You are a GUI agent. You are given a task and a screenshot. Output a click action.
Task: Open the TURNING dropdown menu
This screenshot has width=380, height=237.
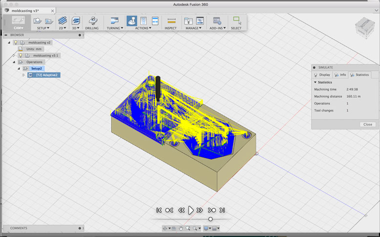point(115,28)
